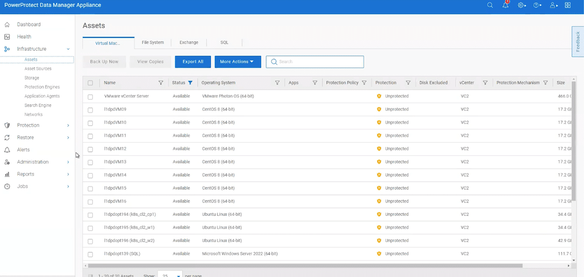The image size is (584, 277).
Task: Open Networks in sidebar
Action: (33, 114)
